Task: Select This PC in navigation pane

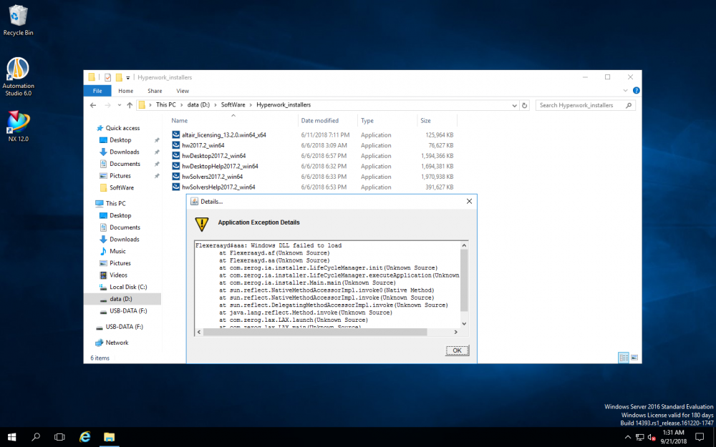Action: point(115,203)
